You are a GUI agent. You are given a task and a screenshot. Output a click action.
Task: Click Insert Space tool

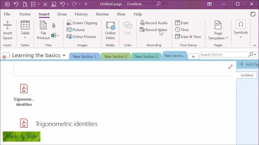click(x=7, y=31)
